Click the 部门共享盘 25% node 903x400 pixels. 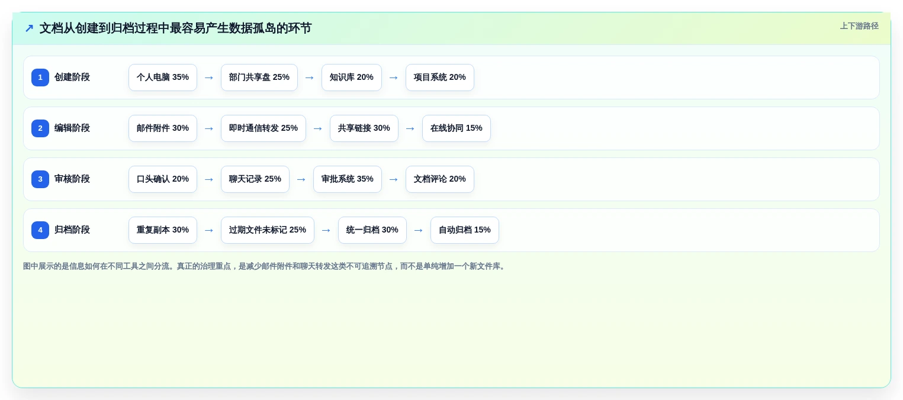coord(259,78)
